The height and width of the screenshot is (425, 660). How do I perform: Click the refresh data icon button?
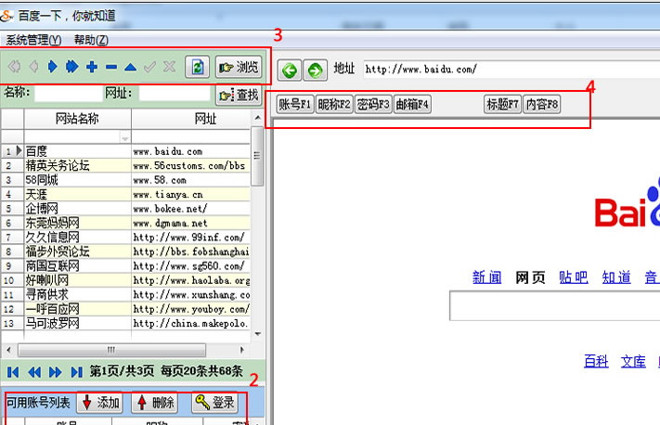coord(197,67)
